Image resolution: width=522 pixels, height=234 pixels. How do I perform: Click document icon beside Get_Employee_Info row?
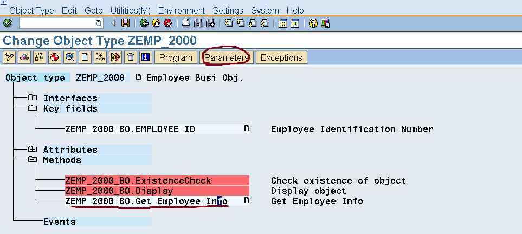247,201
